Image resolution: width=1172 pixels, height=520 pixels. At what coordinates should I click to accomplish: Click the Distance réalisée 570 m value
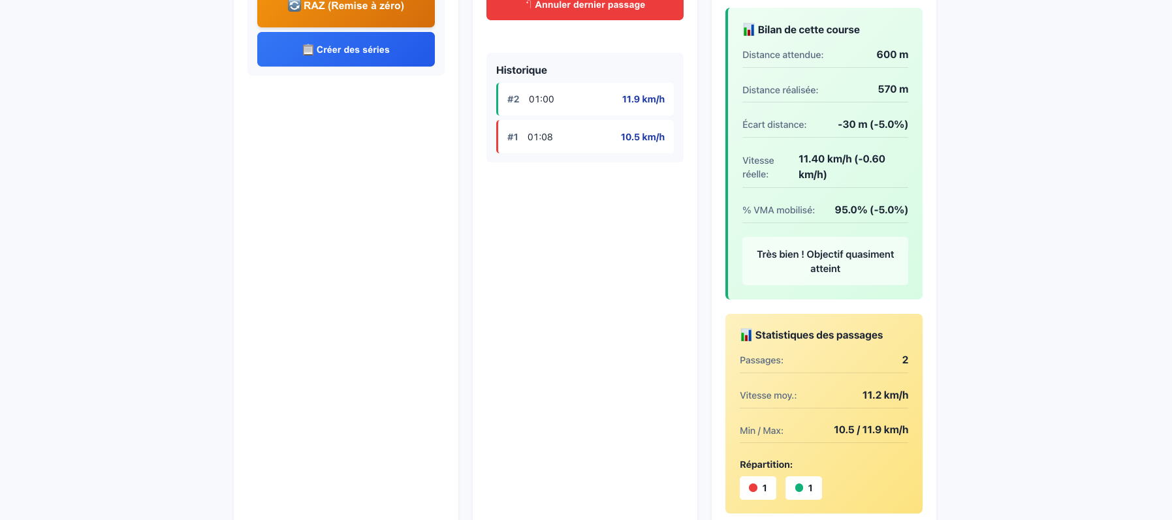click(x=893, y=89)
